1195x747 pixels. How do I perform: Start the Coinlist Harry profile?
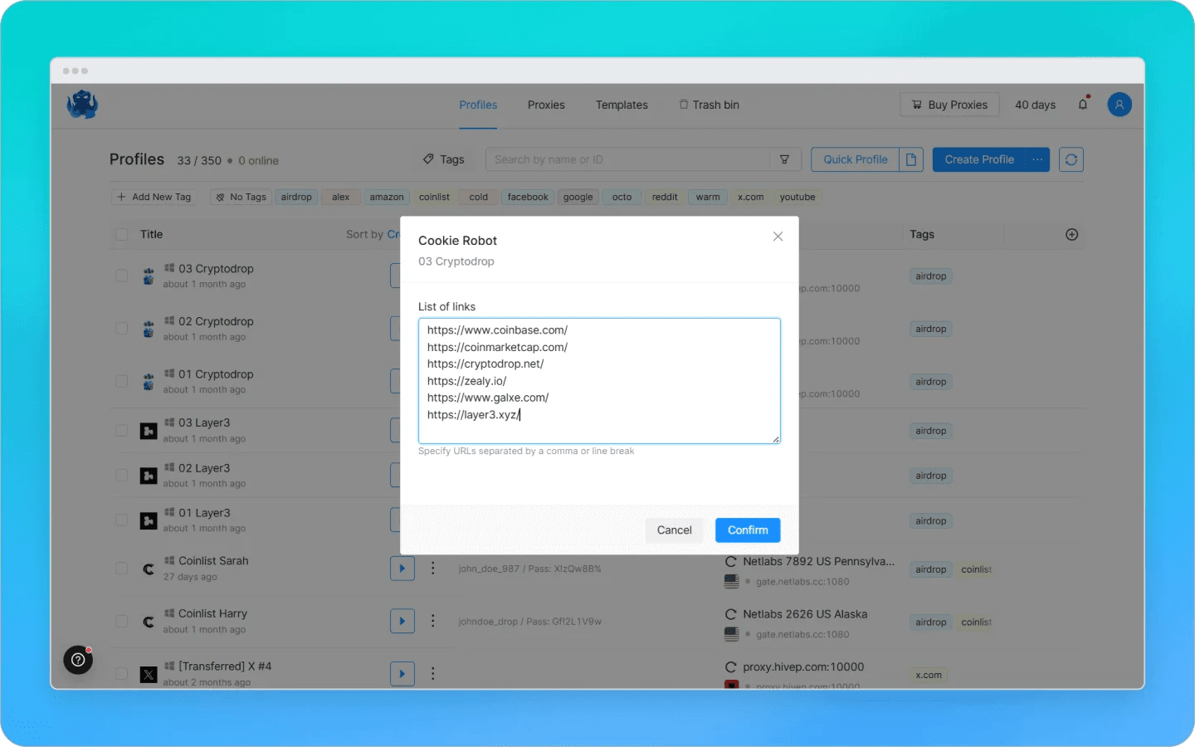click(402, 621)
